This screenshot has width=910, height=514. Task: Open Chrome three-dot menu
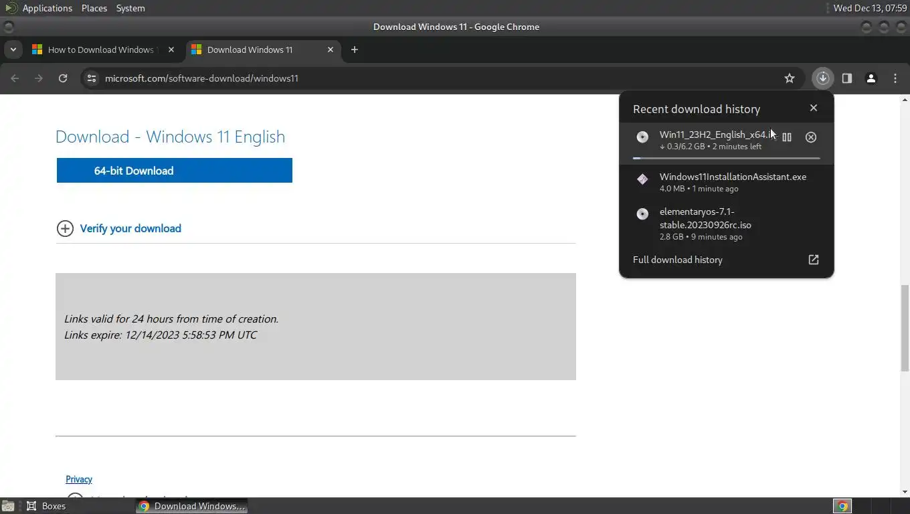pyautogui.click(x=895, y=78)
